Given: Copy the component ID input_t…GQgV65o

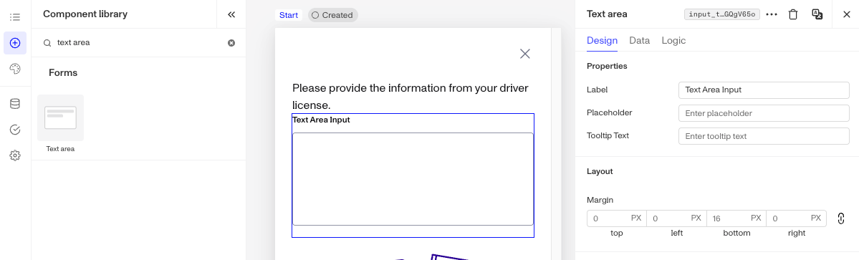Looking at the screenshot, I should (722, 15).
